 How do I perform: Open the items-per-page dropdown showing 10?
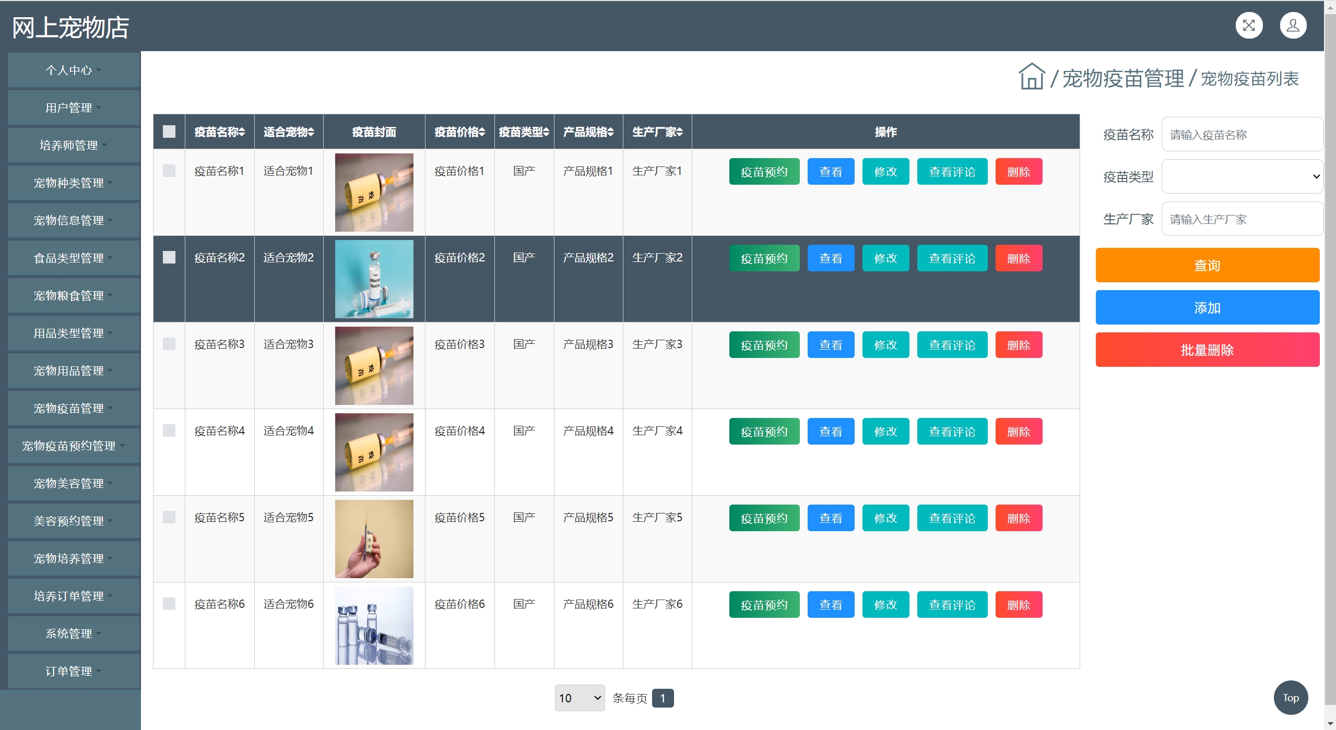point(579,698)
